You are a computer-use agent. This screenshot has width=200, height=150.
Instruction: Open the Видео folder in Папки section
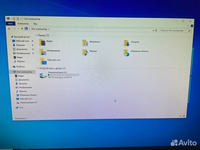coord(42,43)
